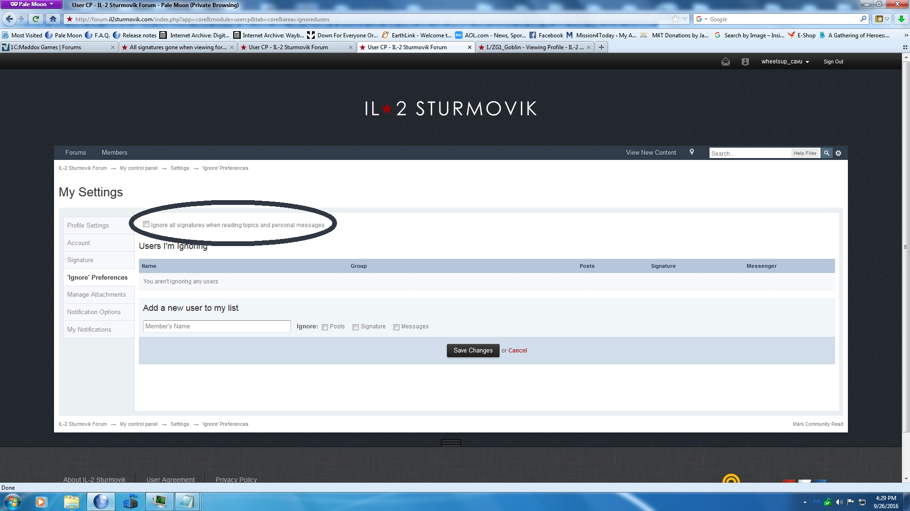Click the Home toolbar icon
This screenshot has height=511, width=910.
(x=53, y=19)
